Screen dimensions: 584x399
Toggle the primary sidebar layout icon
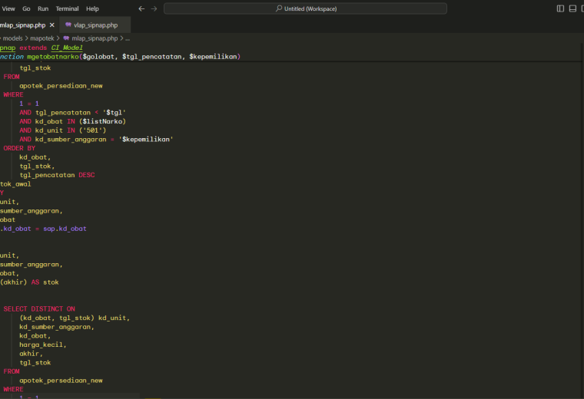click(x=560, y=8)
